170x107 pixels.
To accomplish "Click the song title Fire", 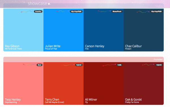I will 87,49.
